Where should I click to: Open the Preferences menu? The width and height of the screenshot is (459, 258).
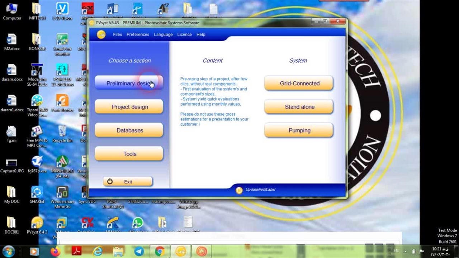point(138,35)
